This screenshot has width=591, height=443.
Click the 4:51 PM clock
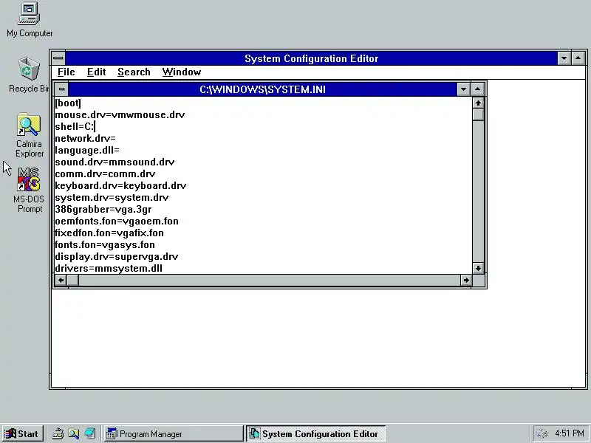pyautogui.click(x=570, y=433)
